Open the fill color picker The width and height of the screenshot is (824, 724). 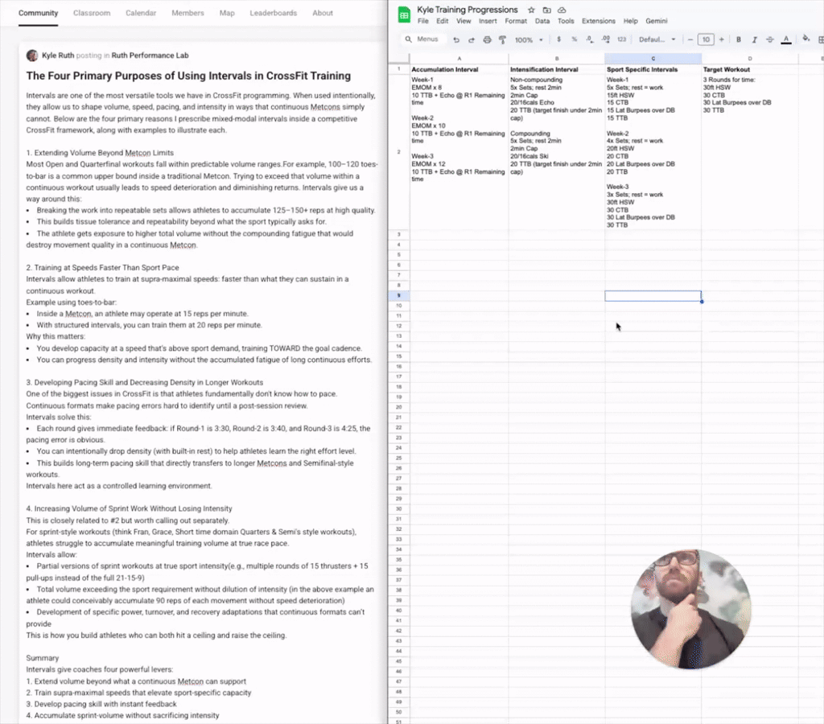click(x=805, y=39)
